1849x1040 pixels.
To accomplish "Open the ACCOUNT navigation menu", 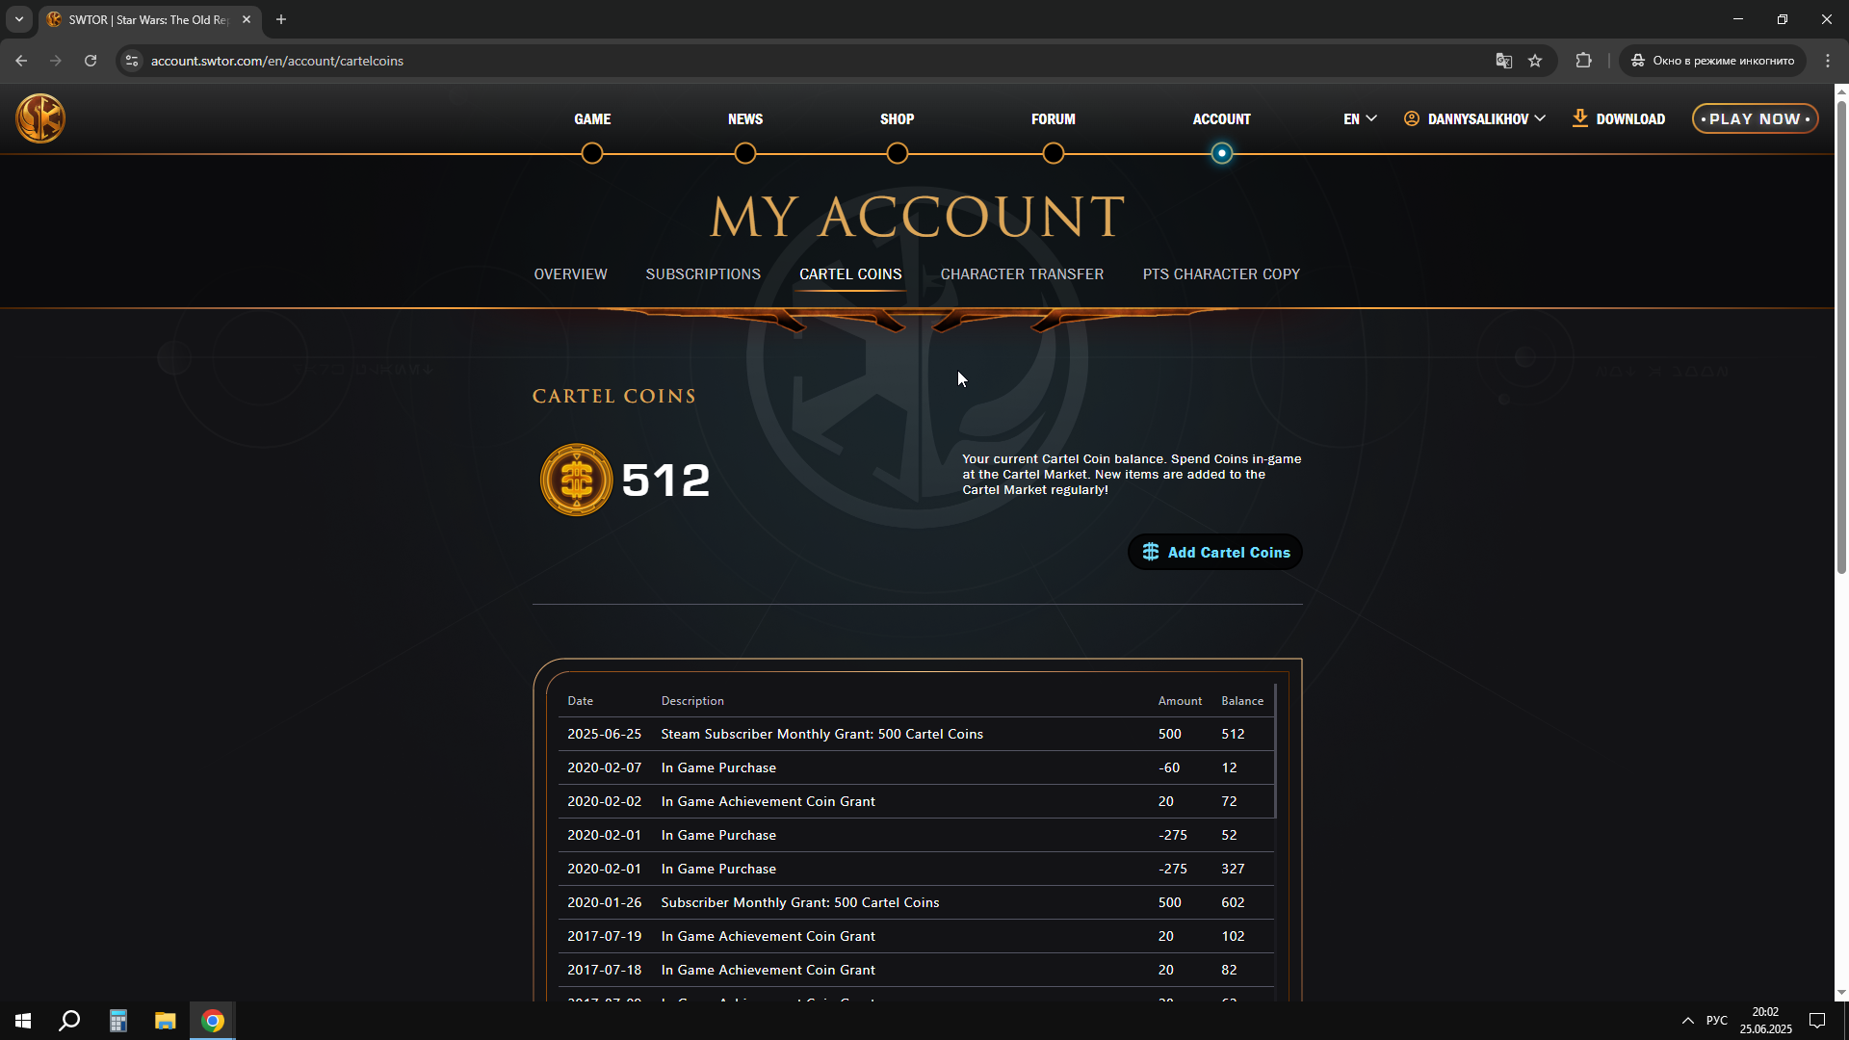I will click(1221, 119).
